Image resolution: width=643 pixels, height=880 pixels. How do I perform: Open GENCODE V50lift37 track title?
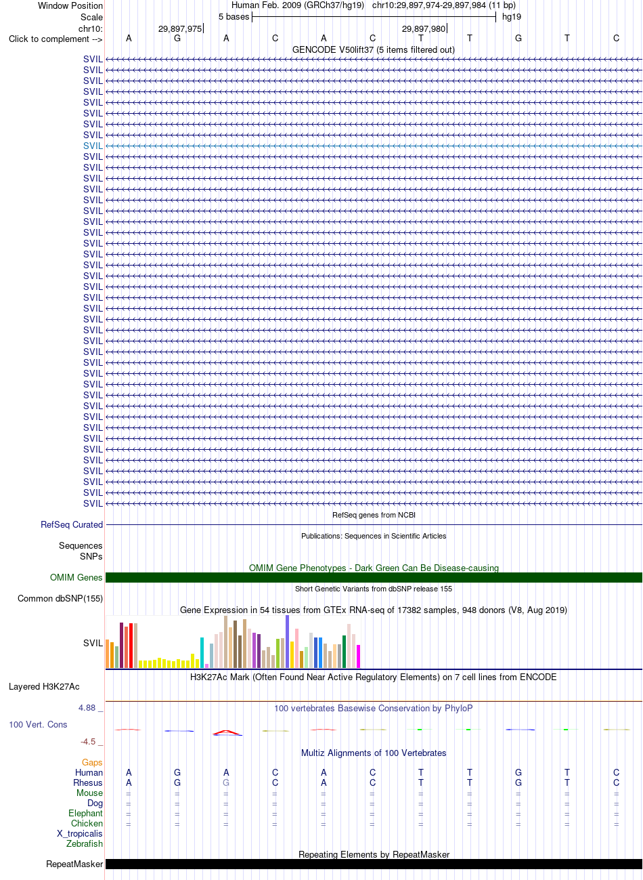[x=374, y=49]
